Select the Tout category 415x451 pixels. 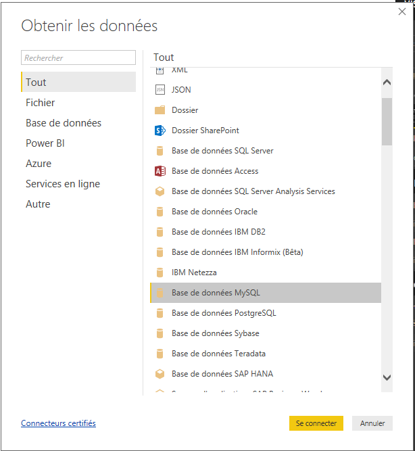(x=78, y=82)
